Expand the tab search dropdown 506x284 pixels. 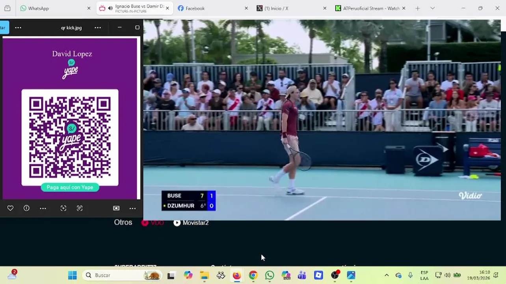point(432,8)
